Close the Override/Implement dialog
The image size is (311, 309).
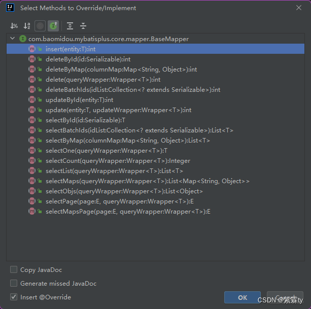[x=299, y=8]
